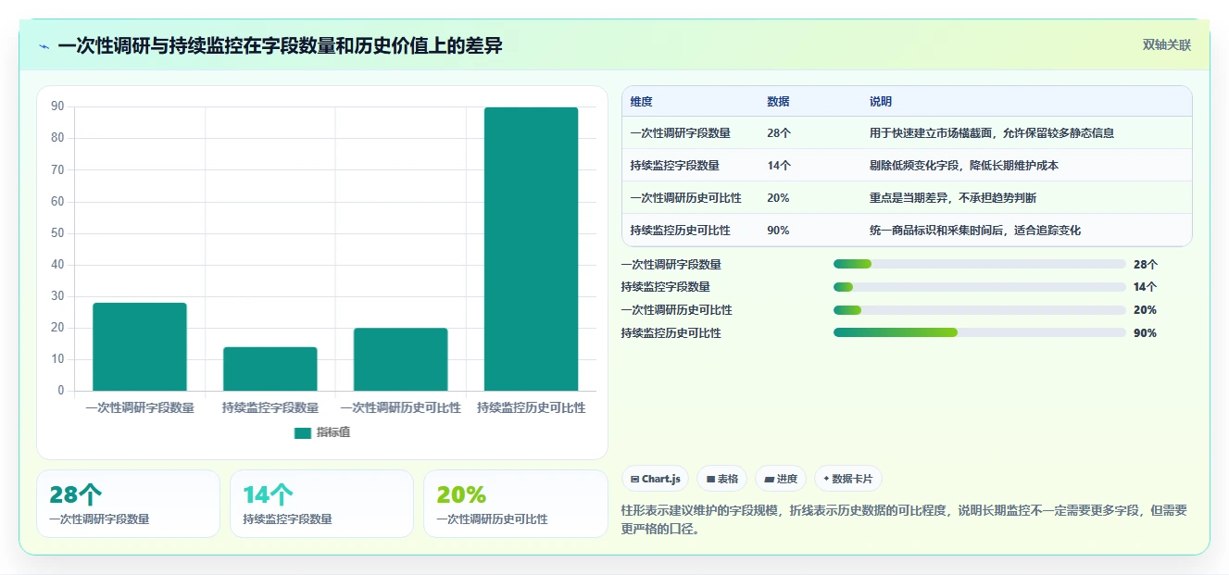This screenshot has width=1229, height=575.
Task: Click the lightning icon beside the title
Action: click(x=44, y=45)
